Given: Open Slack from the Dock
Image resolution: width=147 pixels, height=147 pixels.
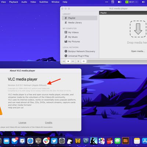Looking at the screenshot, I should [x=46, y=141].
